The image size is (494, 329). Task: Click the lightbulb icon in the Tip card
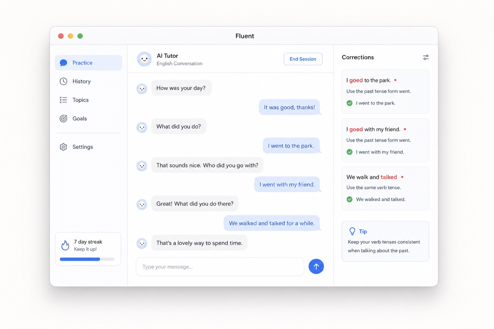pos(352,231)
